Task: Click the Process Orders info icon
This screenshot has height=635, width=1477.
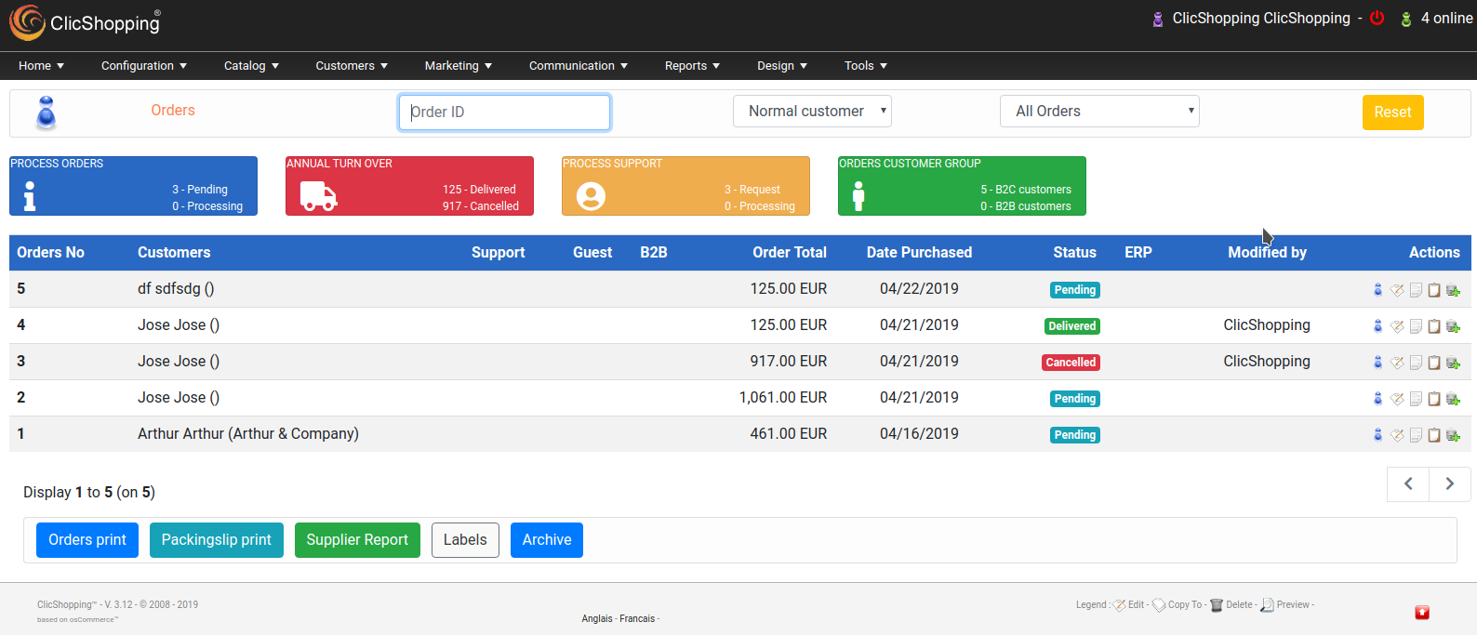Action: pyautogui.click(x=30, y=195)
